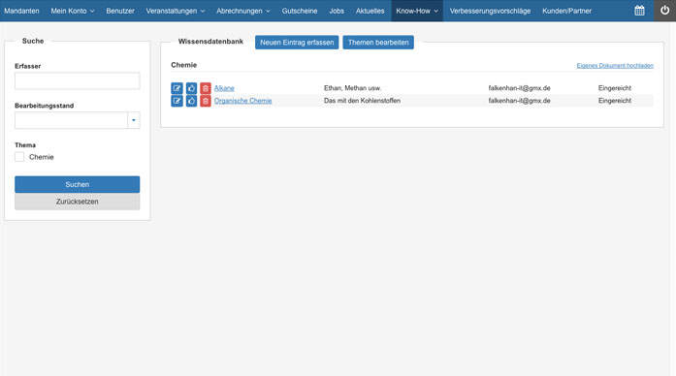Focus the Erfasser input field
This screenshot has width=676, height=376.
tap(78, 81)
